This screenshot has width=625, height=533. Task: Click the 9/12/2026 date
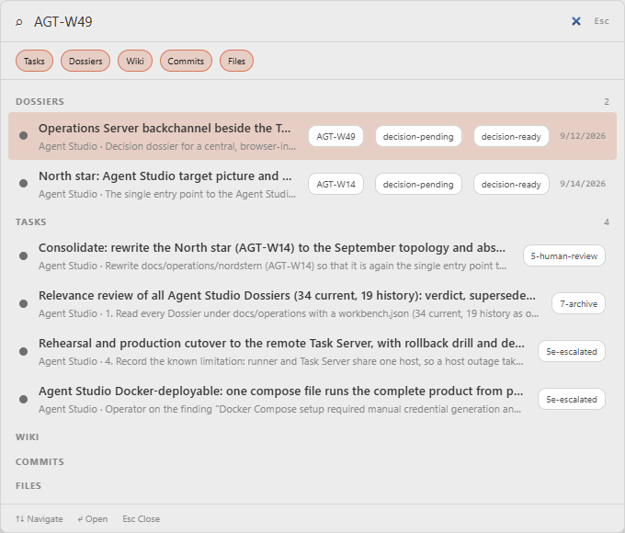coord(583,136)
